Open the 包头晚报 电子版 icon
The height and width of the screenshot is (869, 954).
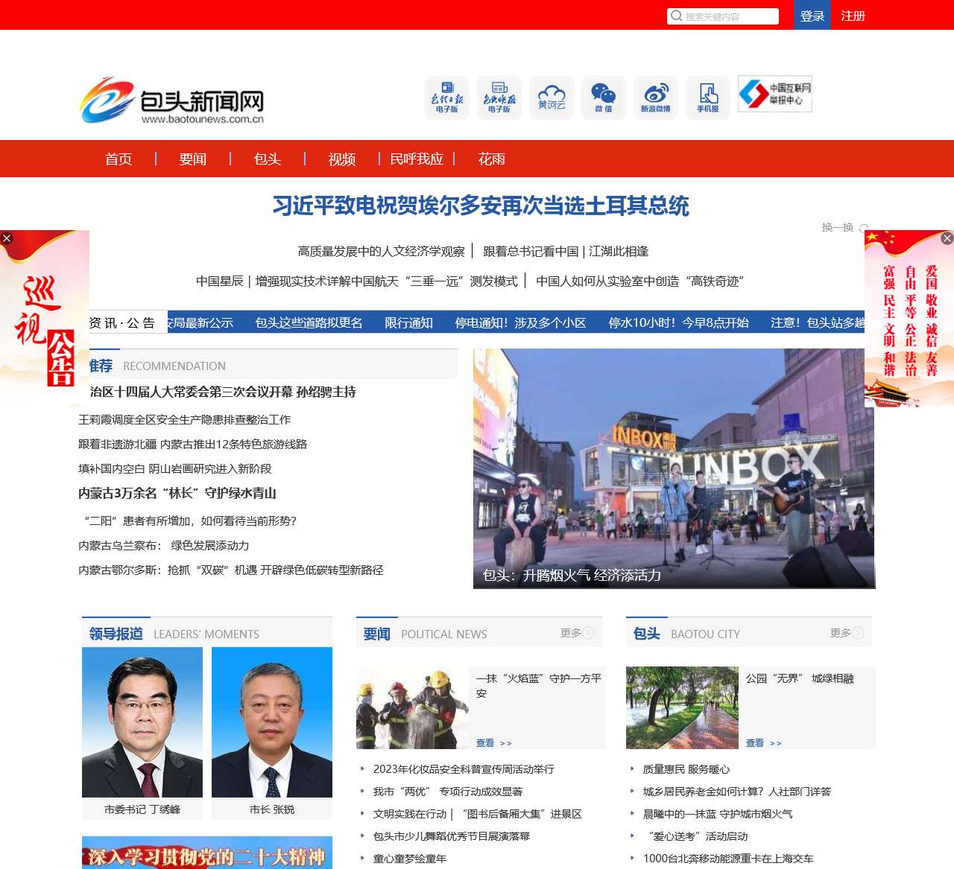499,97
